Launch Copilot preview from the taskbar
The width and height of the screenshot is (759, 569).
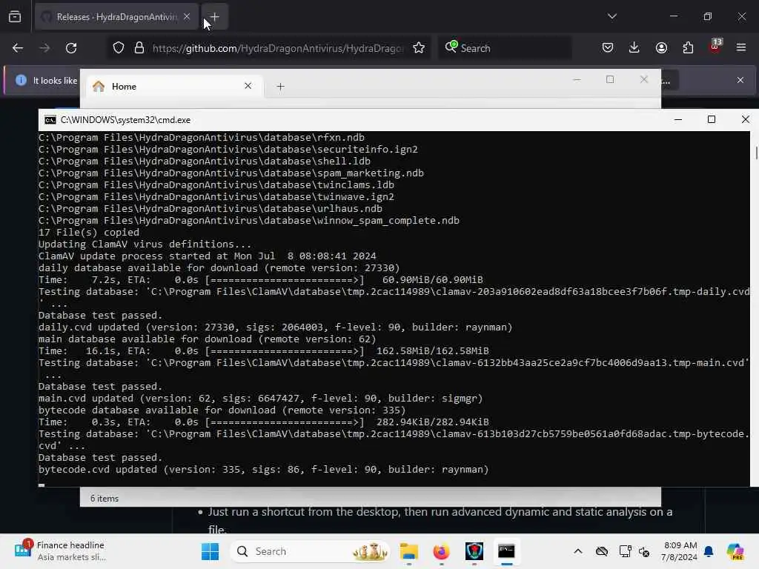tap(735, 551)
